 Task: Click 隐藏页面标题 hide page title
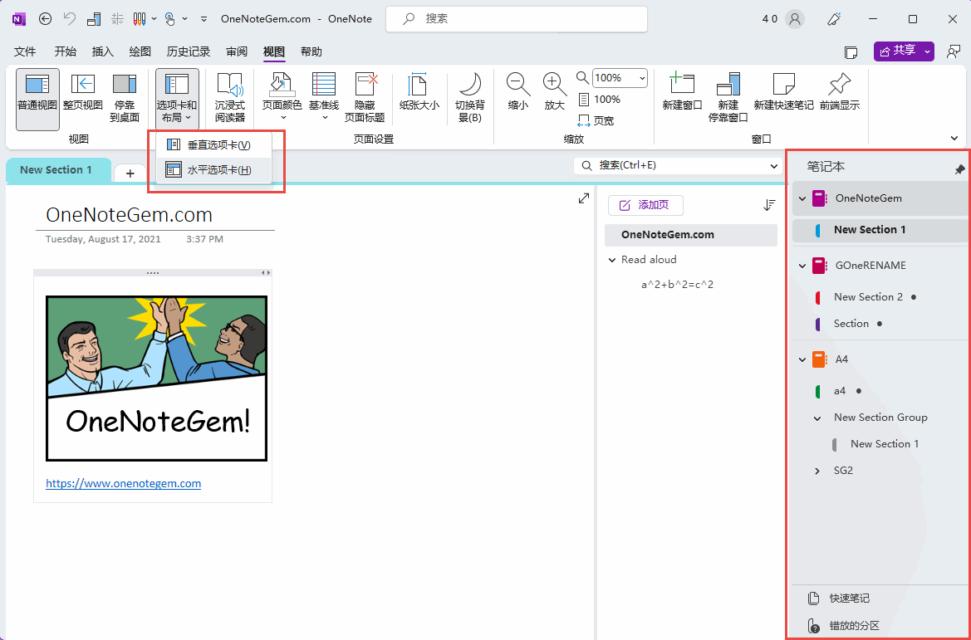point(365,99)
